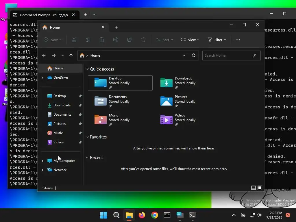Click the Terminal icon on the taskbar
Screen dimensions: 296x222
point(193,215)
